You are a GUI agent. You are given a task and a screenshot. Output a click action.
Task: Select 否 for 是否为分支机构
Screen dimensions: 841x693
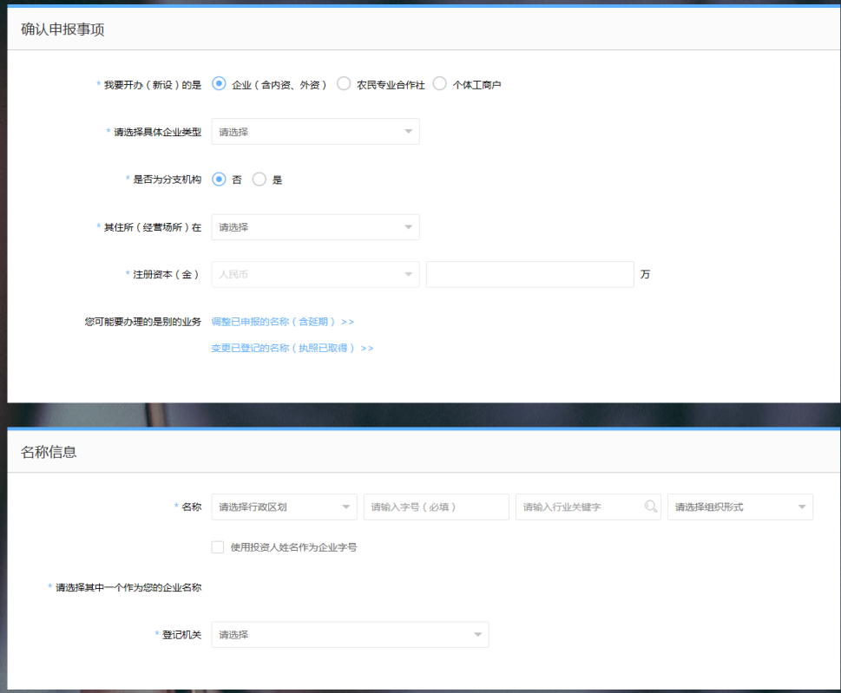219,180
